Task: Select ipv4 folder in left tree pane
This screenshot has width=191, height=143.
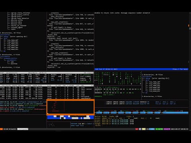Action: point(6,38)
